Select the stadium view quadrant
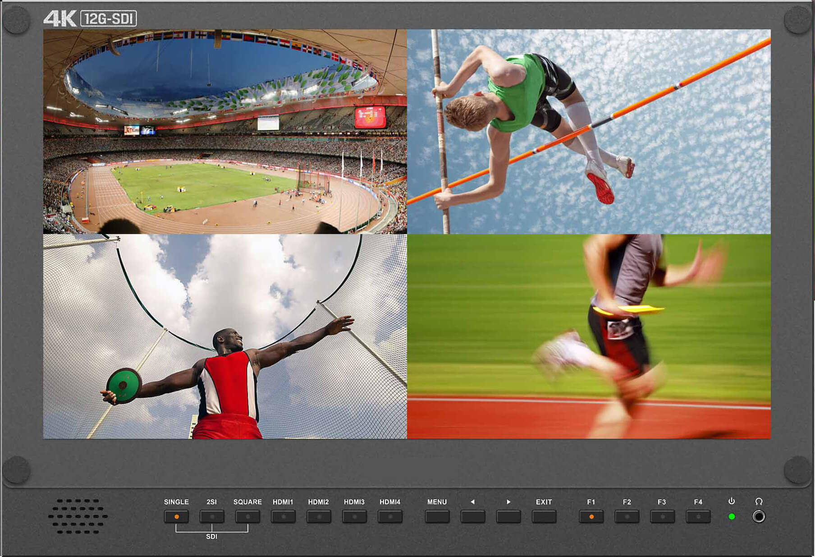 click(x=225, y=131)
